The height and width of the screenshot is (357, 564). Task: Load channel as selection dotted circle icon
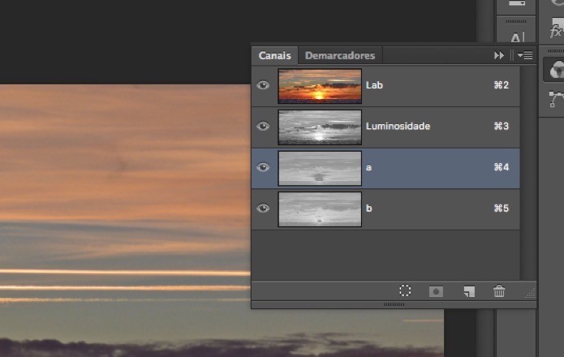point(405,290)
